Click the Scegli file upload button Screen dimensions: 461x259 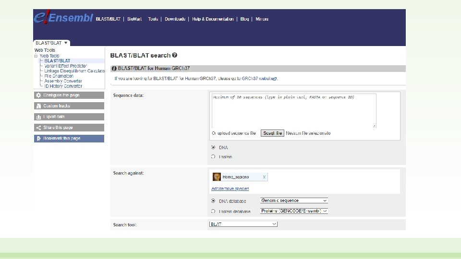(272, 133)
